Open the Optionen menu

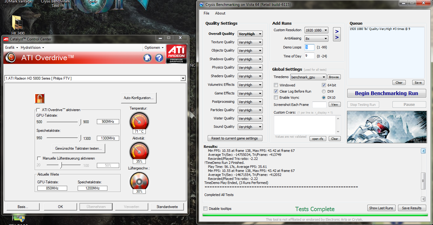154,48
